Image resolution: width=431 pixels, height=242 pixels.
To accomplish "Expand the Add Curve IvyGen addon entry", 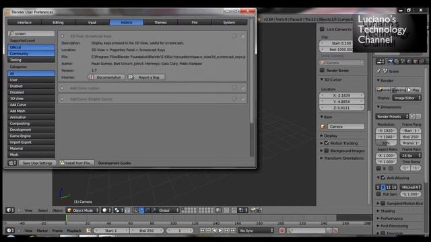I will pyautogui.click(x=63, y=88).
